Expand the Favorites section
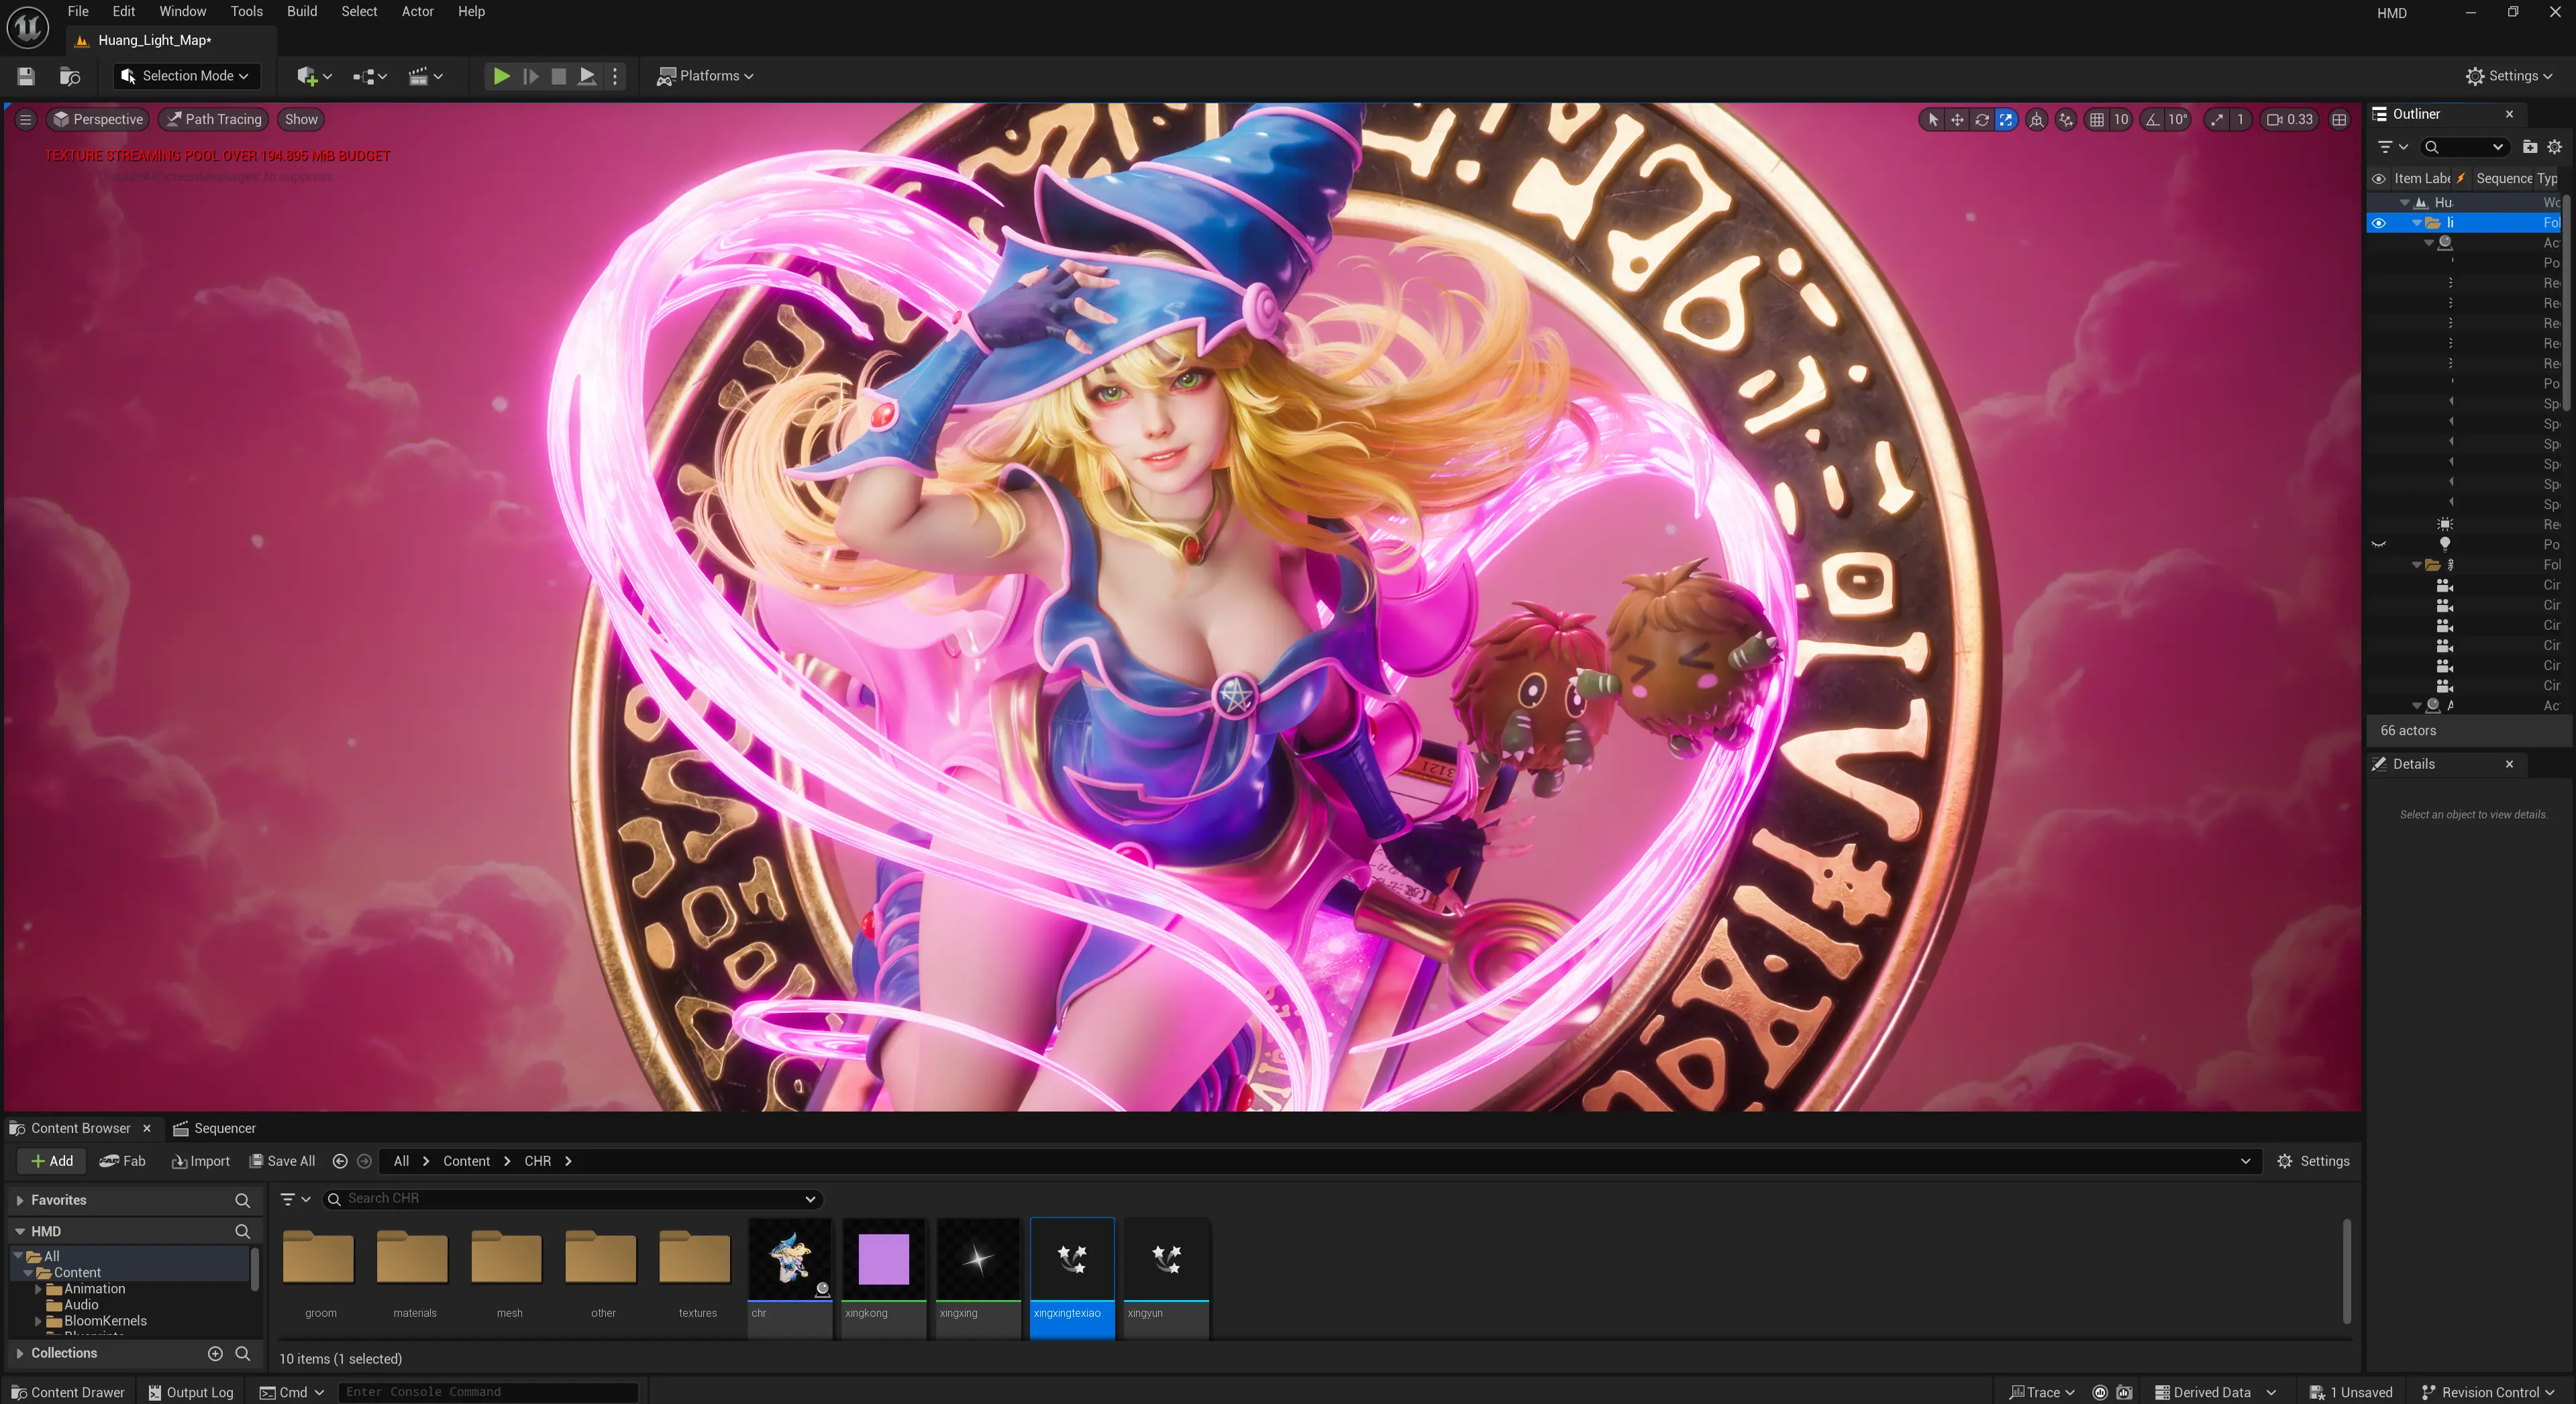Image resolution: width=2576 pixels, height=1404 pixels. (20, 1200)
